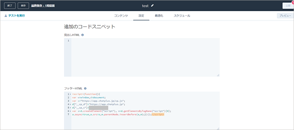294x130 pixels.
Task: Click the 終了 button
Action: (x=10, y=6)
